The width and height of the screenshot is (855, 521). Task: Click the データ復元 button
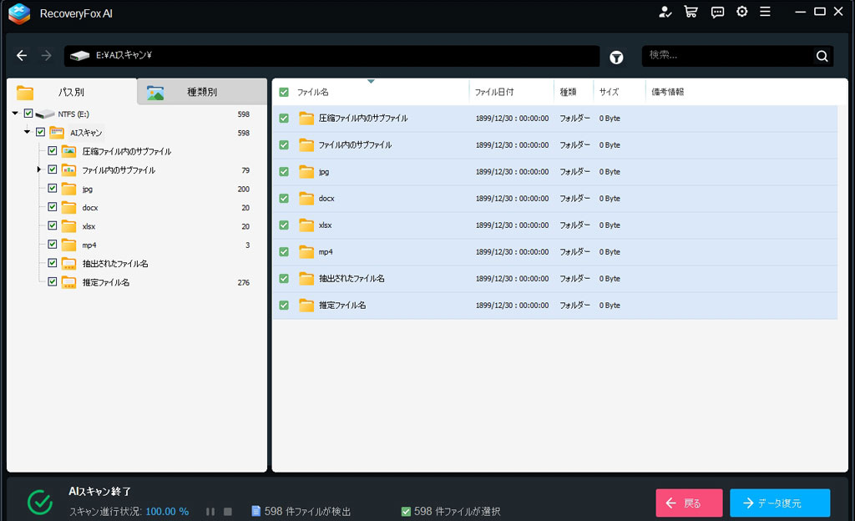coord(779,503)
